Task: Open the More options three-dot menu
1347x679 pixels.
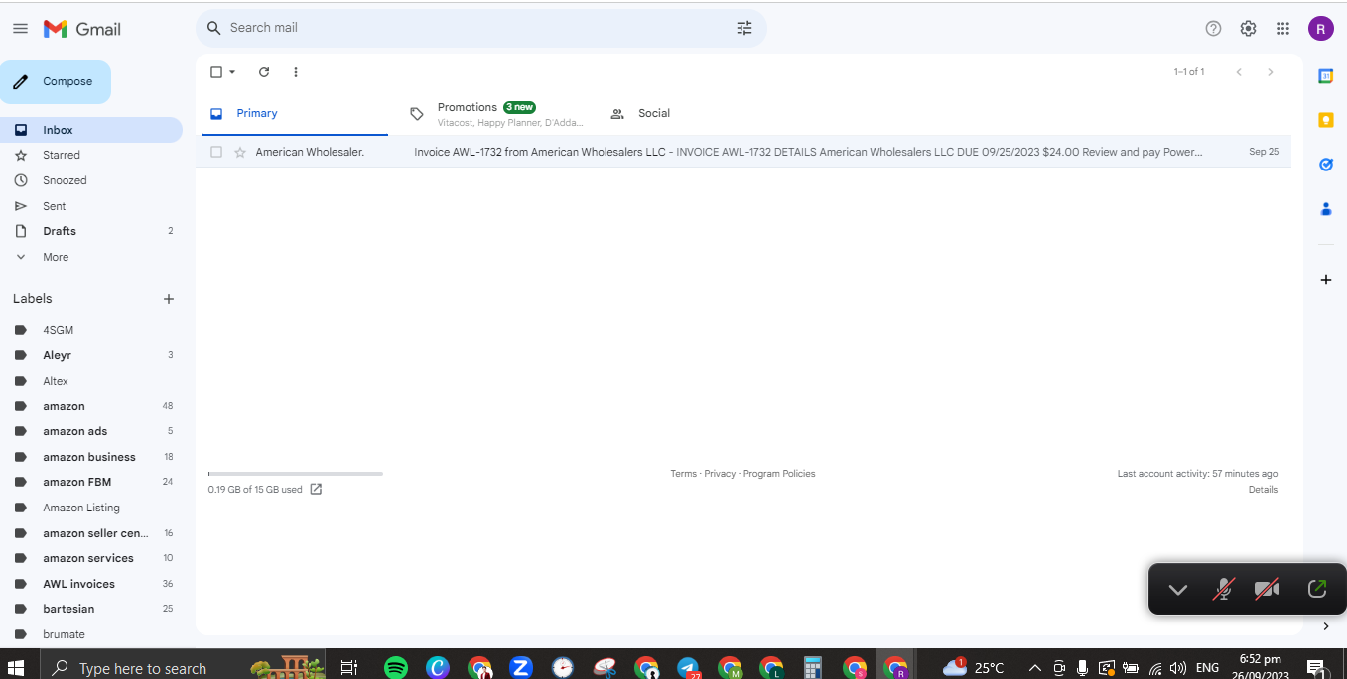Action: 296,71
